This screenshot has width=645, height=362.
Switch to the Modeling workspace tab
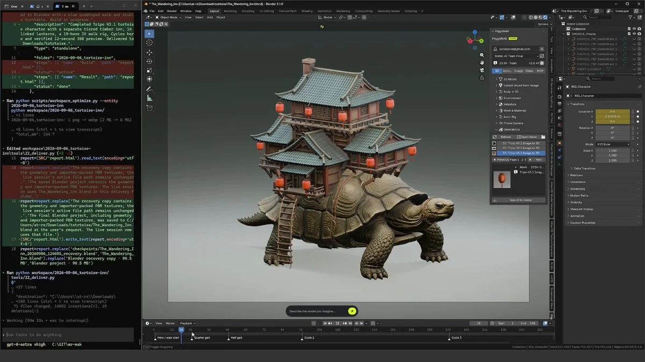coord(230,11)
